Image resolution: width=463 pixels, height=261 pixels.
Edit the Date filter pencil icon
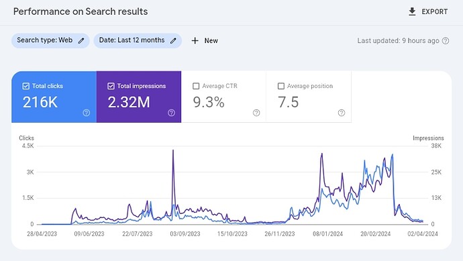click(x=173, y=41)
